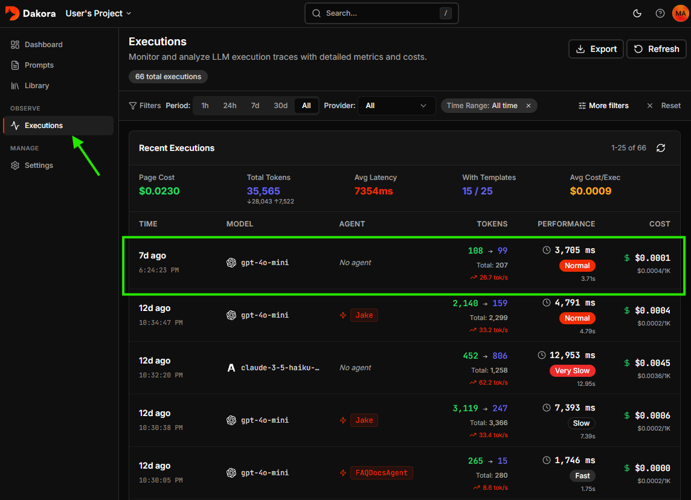
Task: Click dollar icon beside $0.0045
Action: (626, 363)
